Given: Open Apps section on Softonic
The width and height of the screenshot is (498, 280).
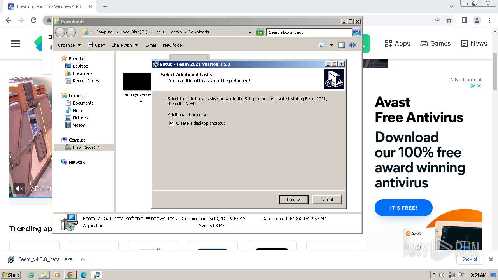Looking at the screenshot, I should tap(397, 44).
